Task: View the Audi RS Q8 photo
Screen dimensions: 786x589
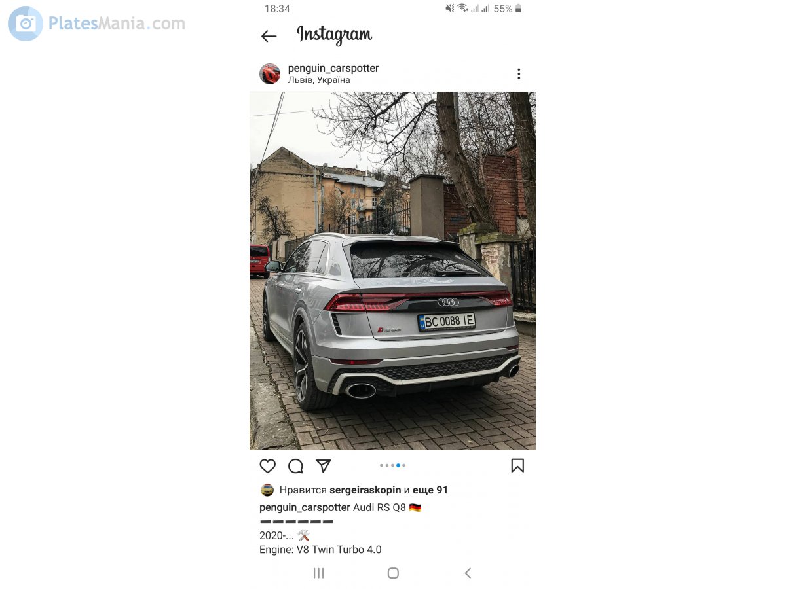Action: click(392, 270)
